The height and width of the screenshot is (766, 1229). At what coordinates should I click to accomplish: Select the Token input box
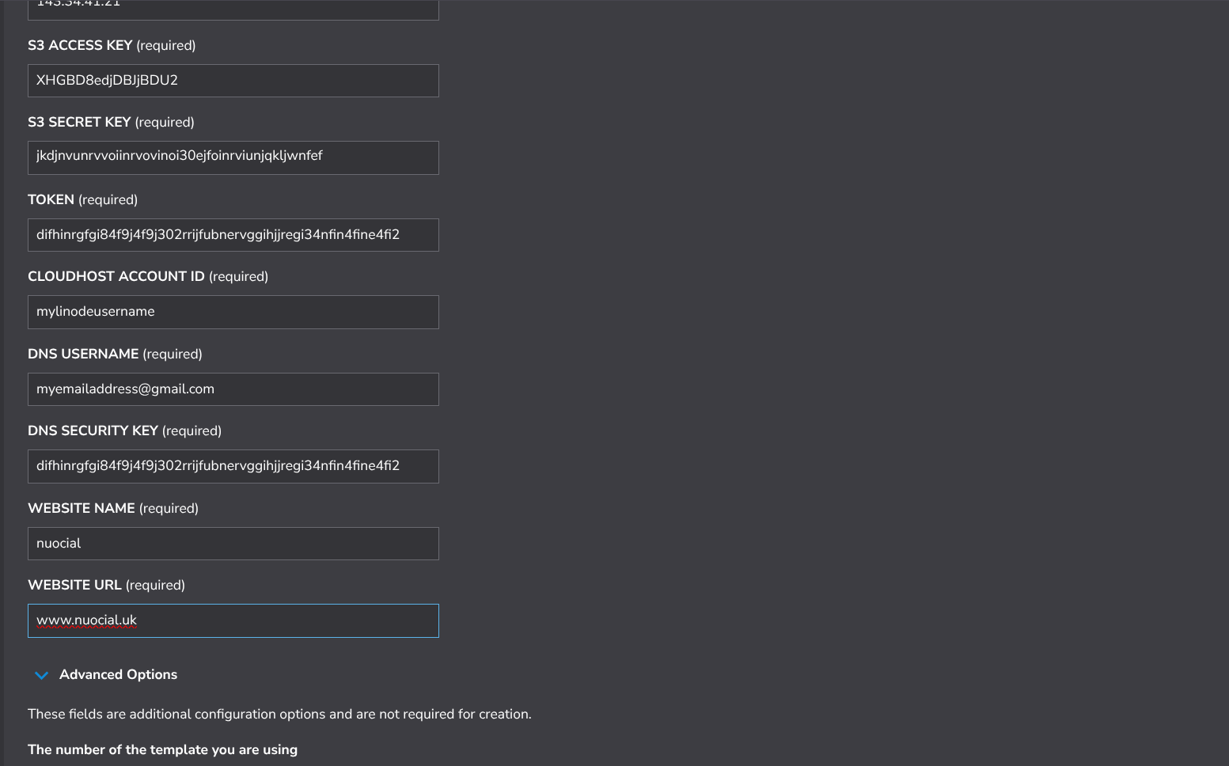tap(233, 235)
